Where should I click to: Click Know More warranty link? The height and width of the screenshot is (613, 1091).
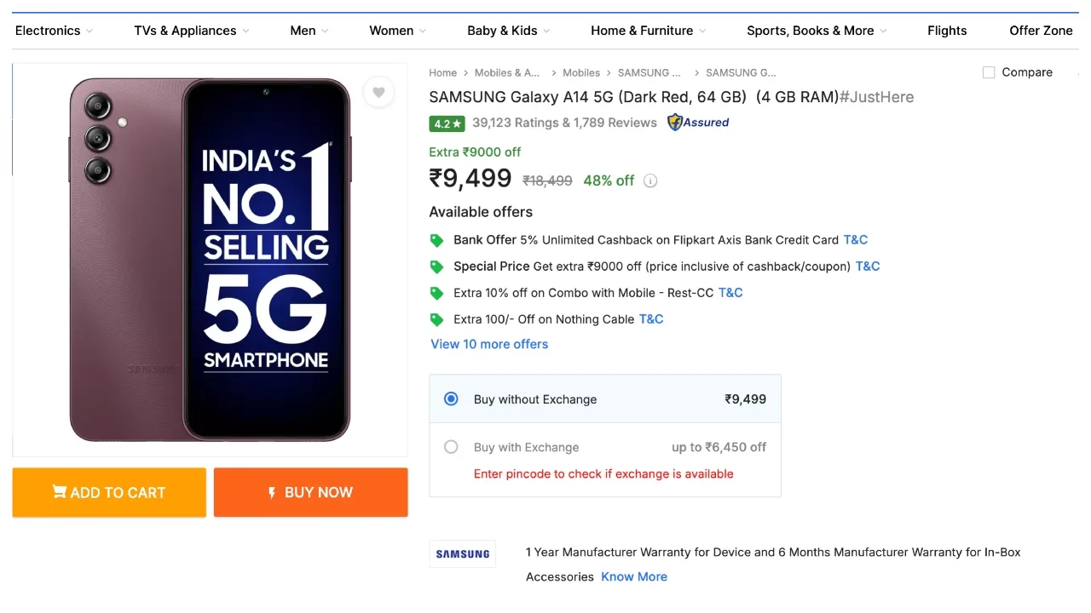[634, 576]
